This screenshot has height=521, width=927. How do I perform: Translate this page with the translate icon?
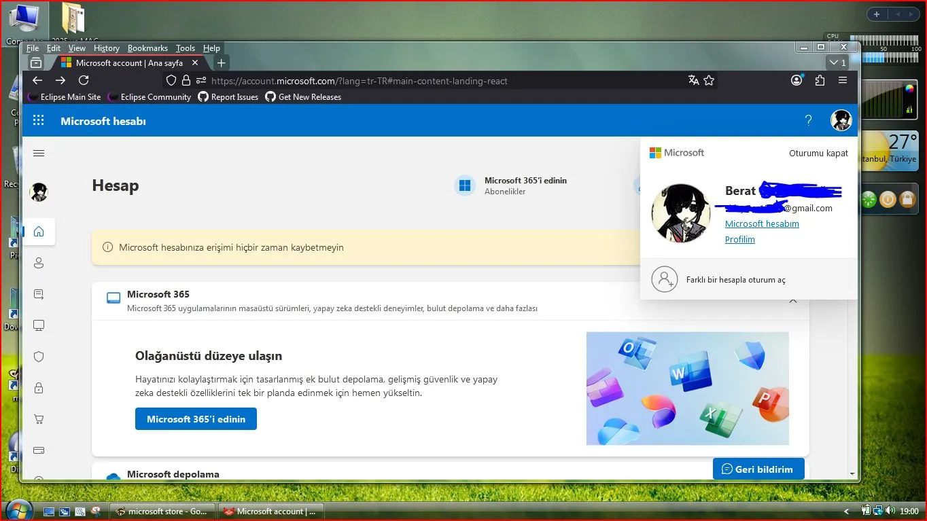click(x=693, y=80)
